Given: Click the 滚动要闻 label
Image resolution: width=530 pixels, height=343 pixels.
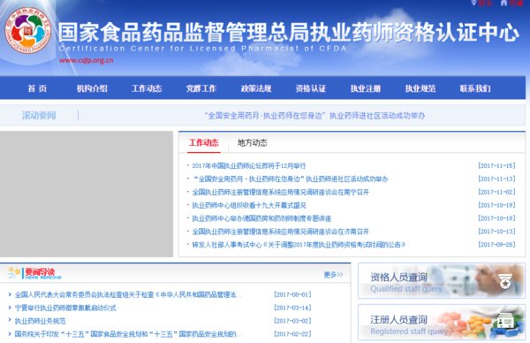Looking at the screenshot, I should pos(39,115).
